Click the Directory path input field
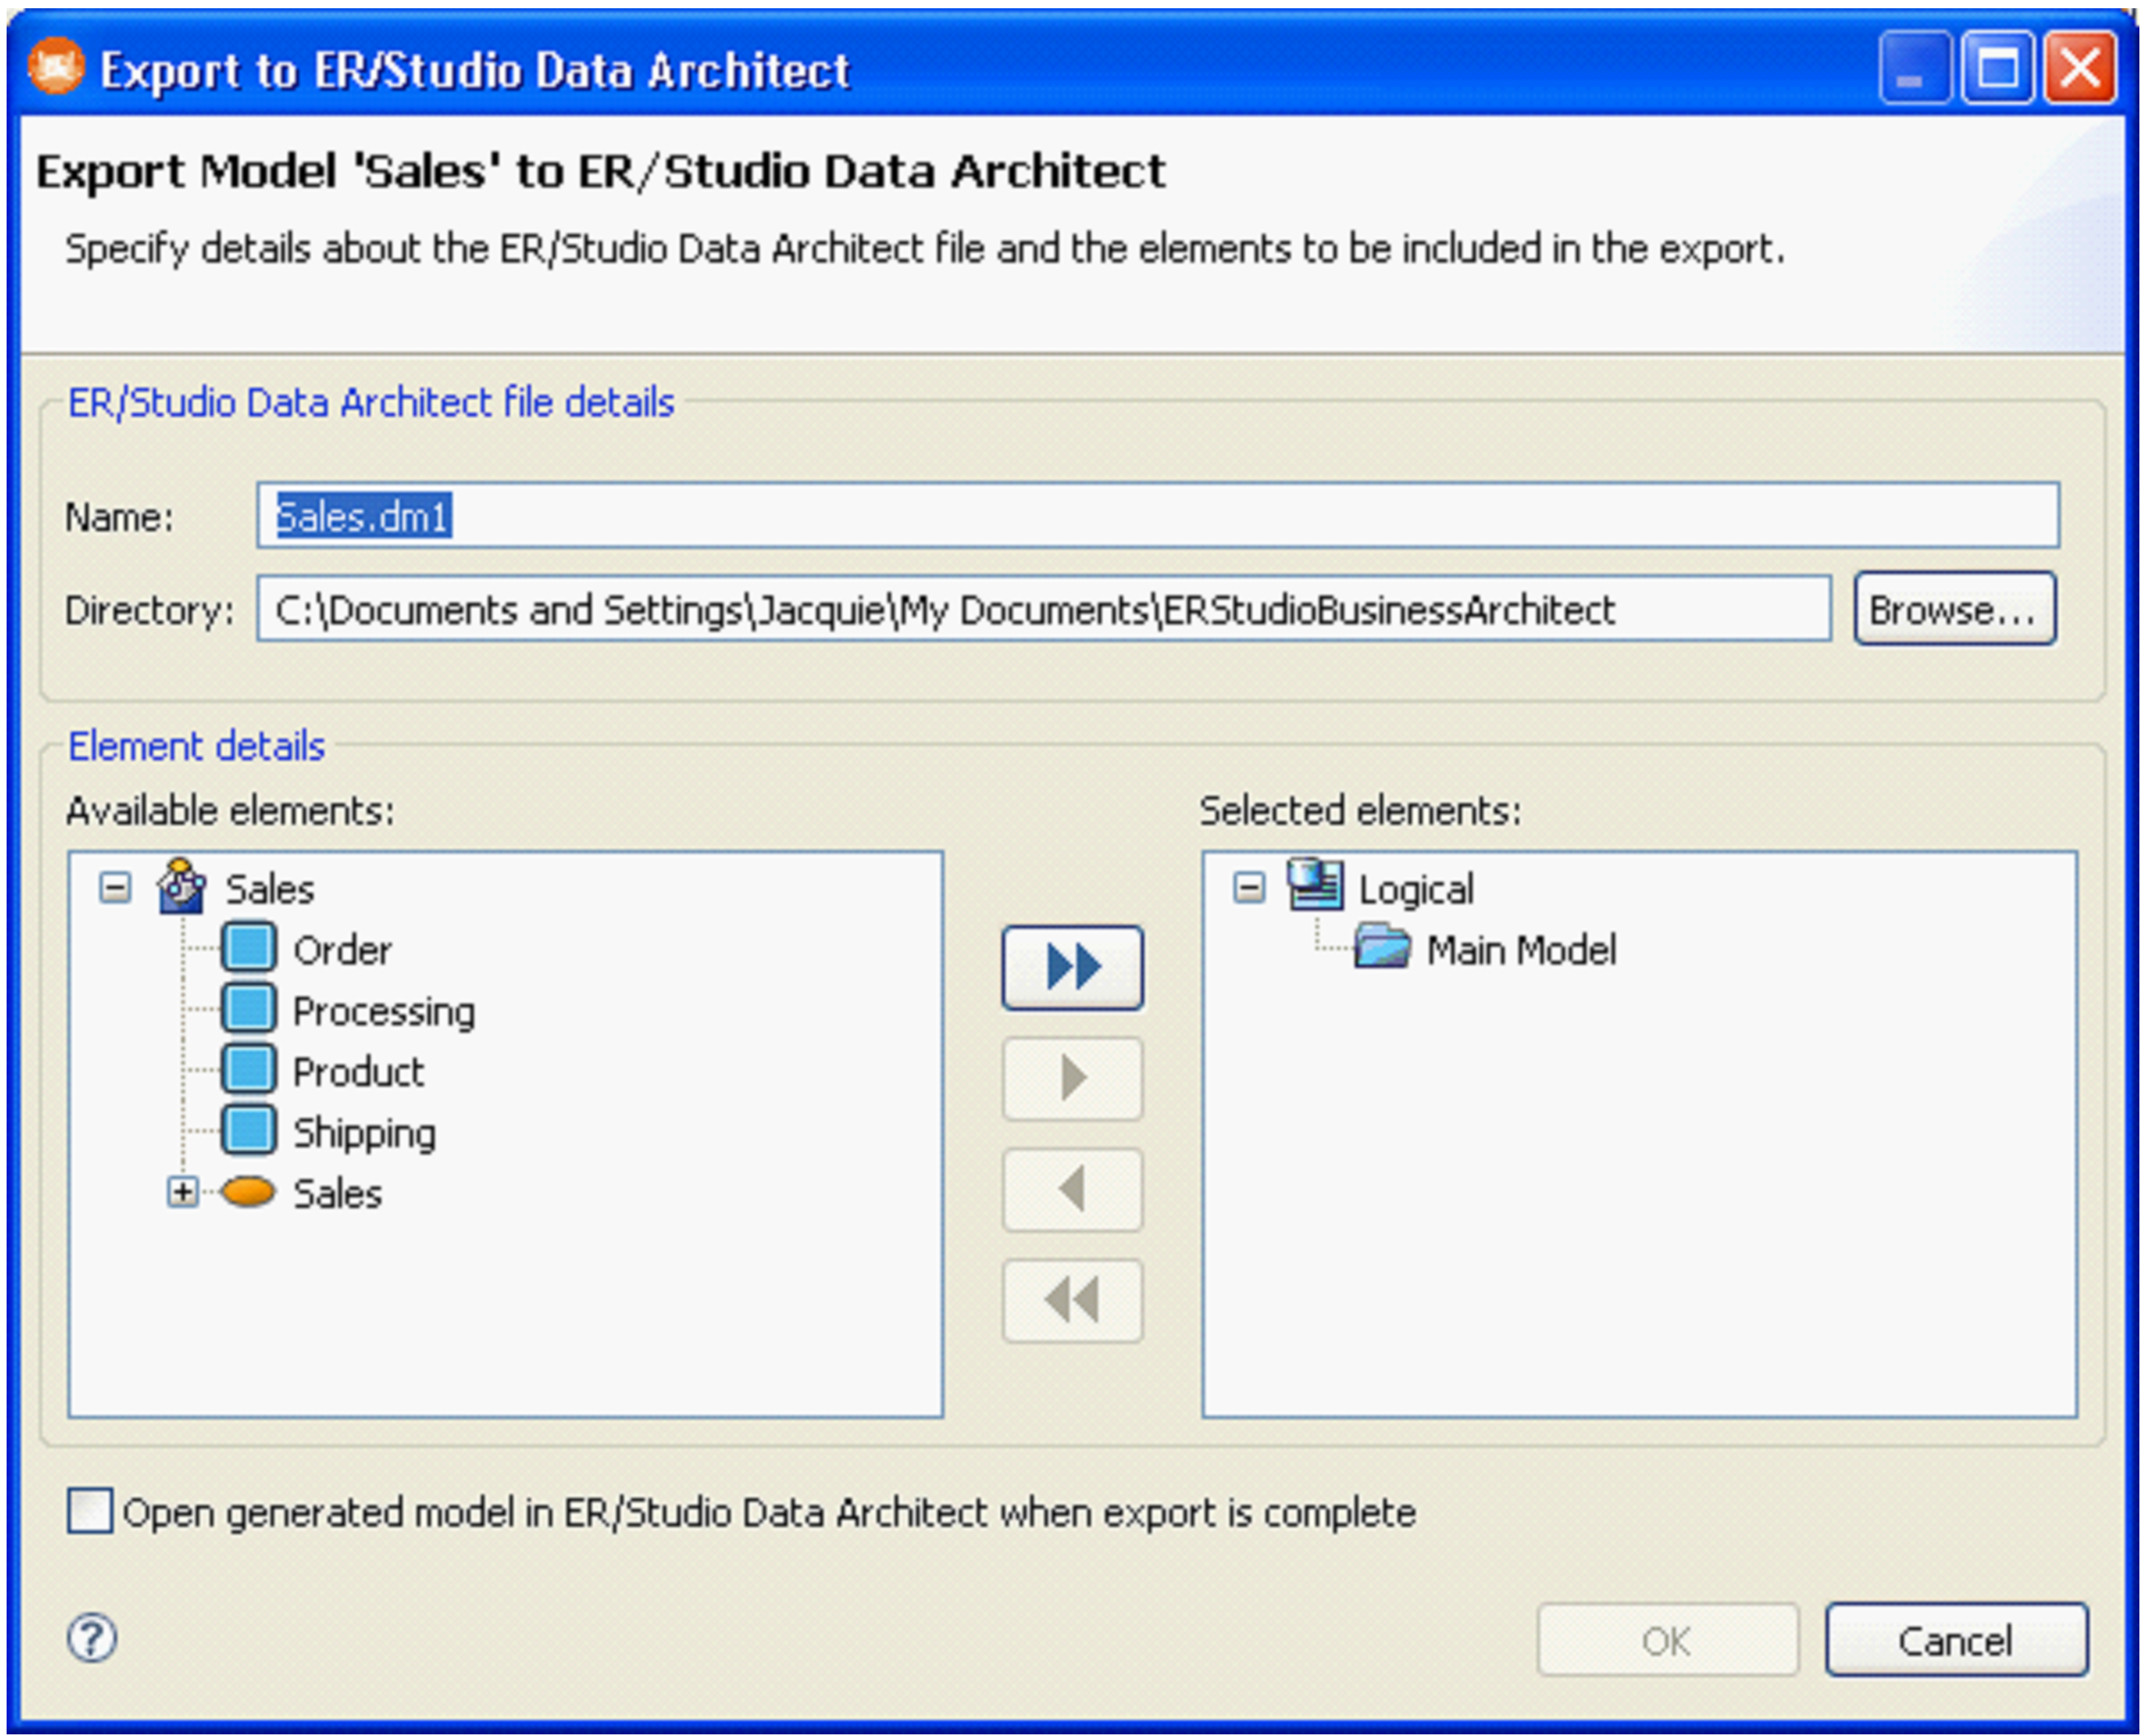The image size is (2146, 1736). (x=1044, y=608)
